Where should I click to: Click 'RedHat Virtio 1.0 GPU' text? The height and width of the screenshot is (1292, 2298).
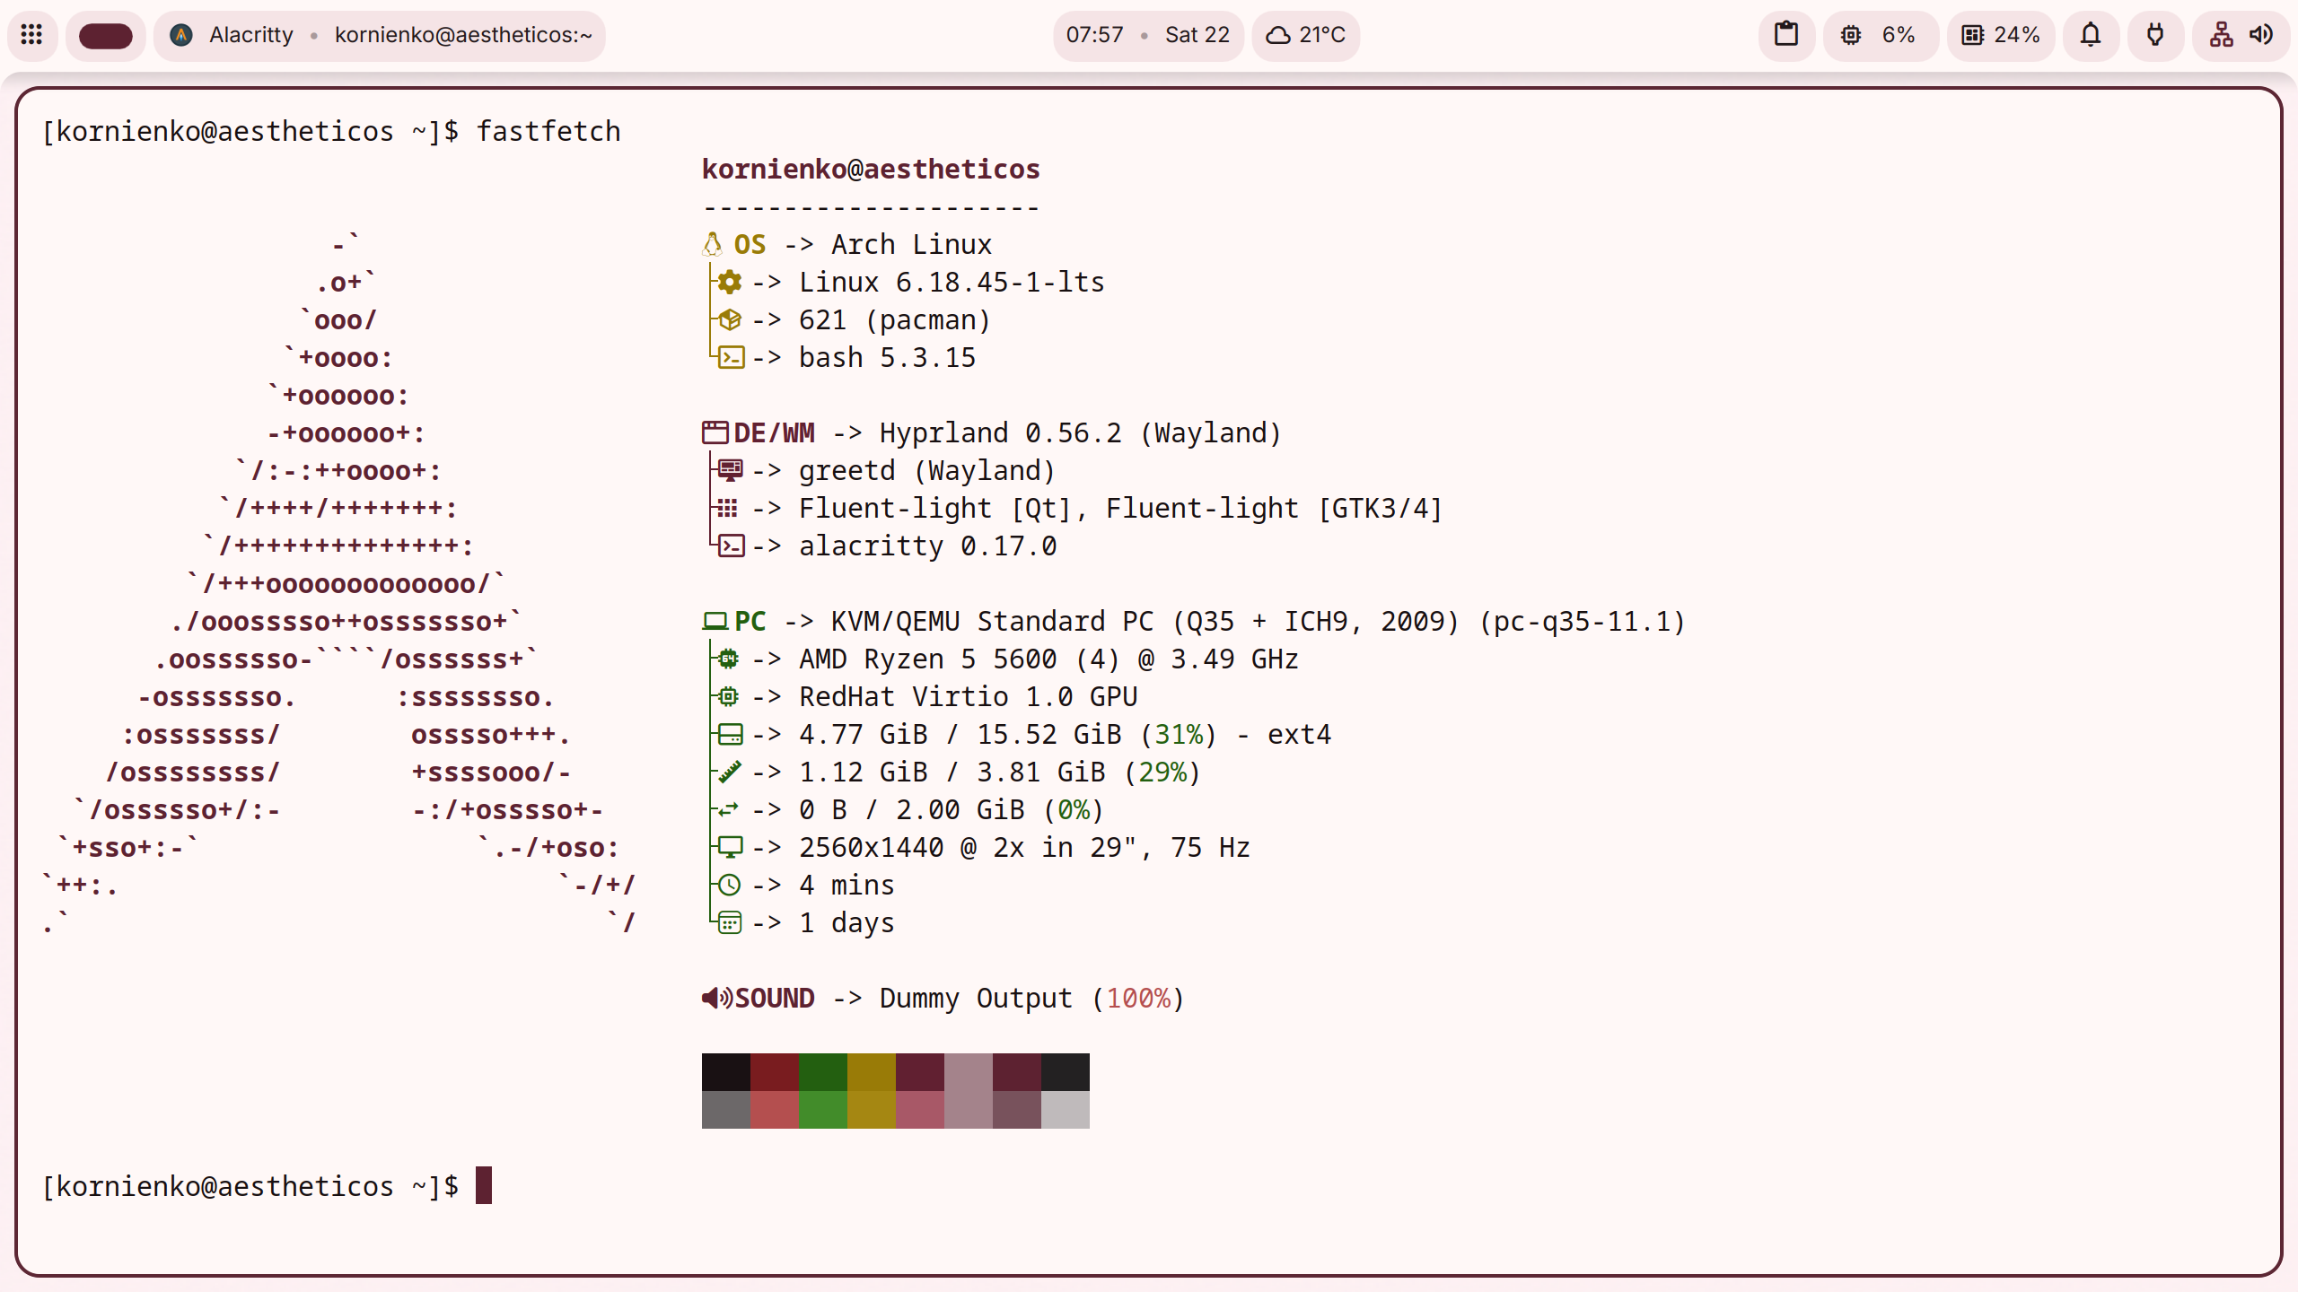(x=968, y=696)
